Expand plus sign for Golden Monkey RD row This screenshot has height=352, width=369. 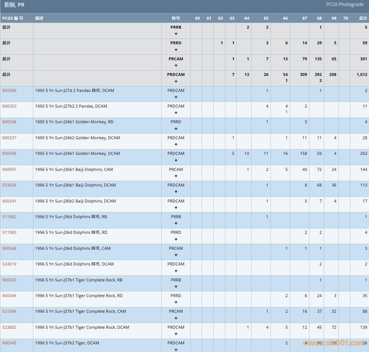click(x=176, y=129)
